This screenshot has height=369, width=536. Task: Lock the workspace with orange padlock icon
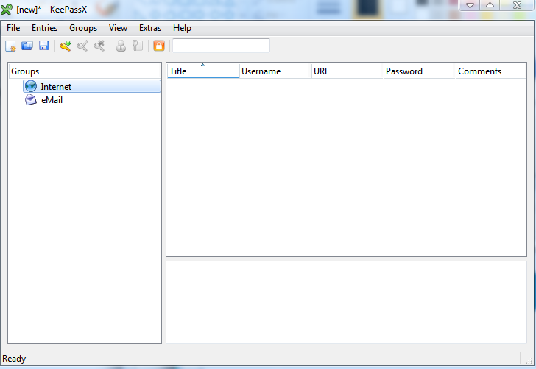tap(159, 46)
